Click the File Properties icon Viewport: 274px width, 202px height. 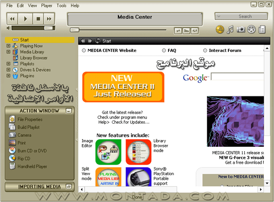(13, 119)
